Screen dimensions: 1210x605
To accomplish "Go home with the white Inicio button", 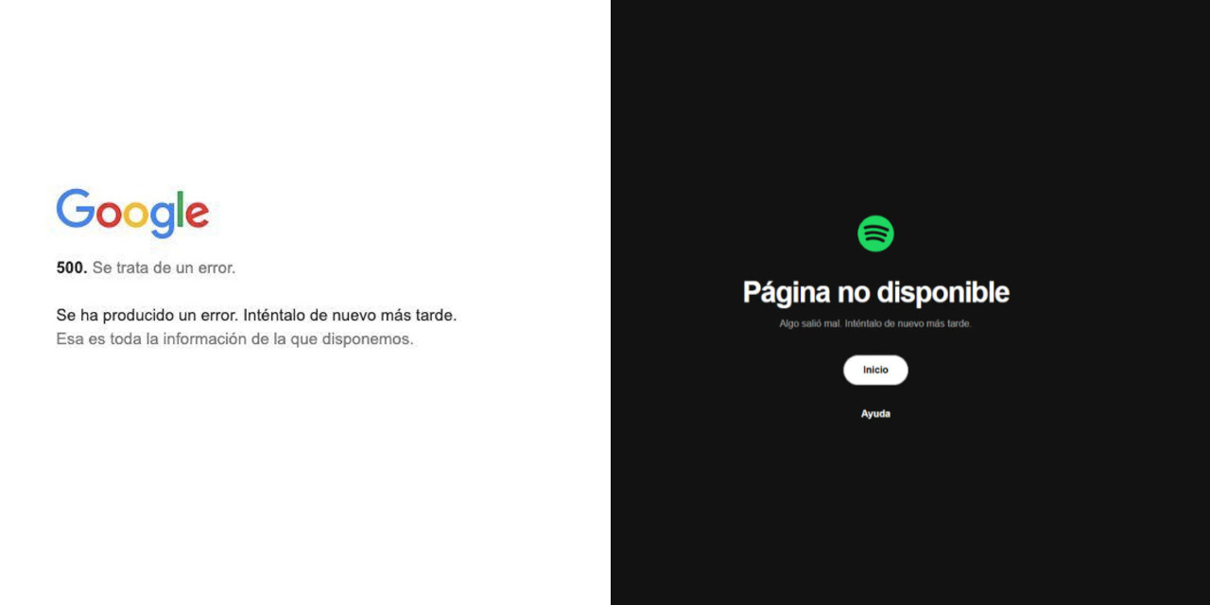I will [x=875, y=370].
